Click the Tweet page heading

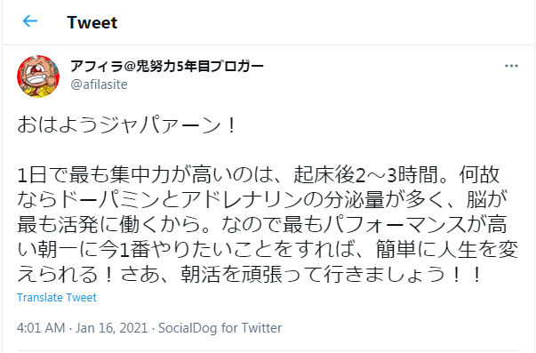[92, 22]
